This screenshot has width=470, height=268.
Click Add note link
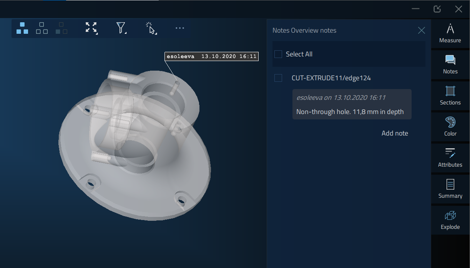(395, 133)
